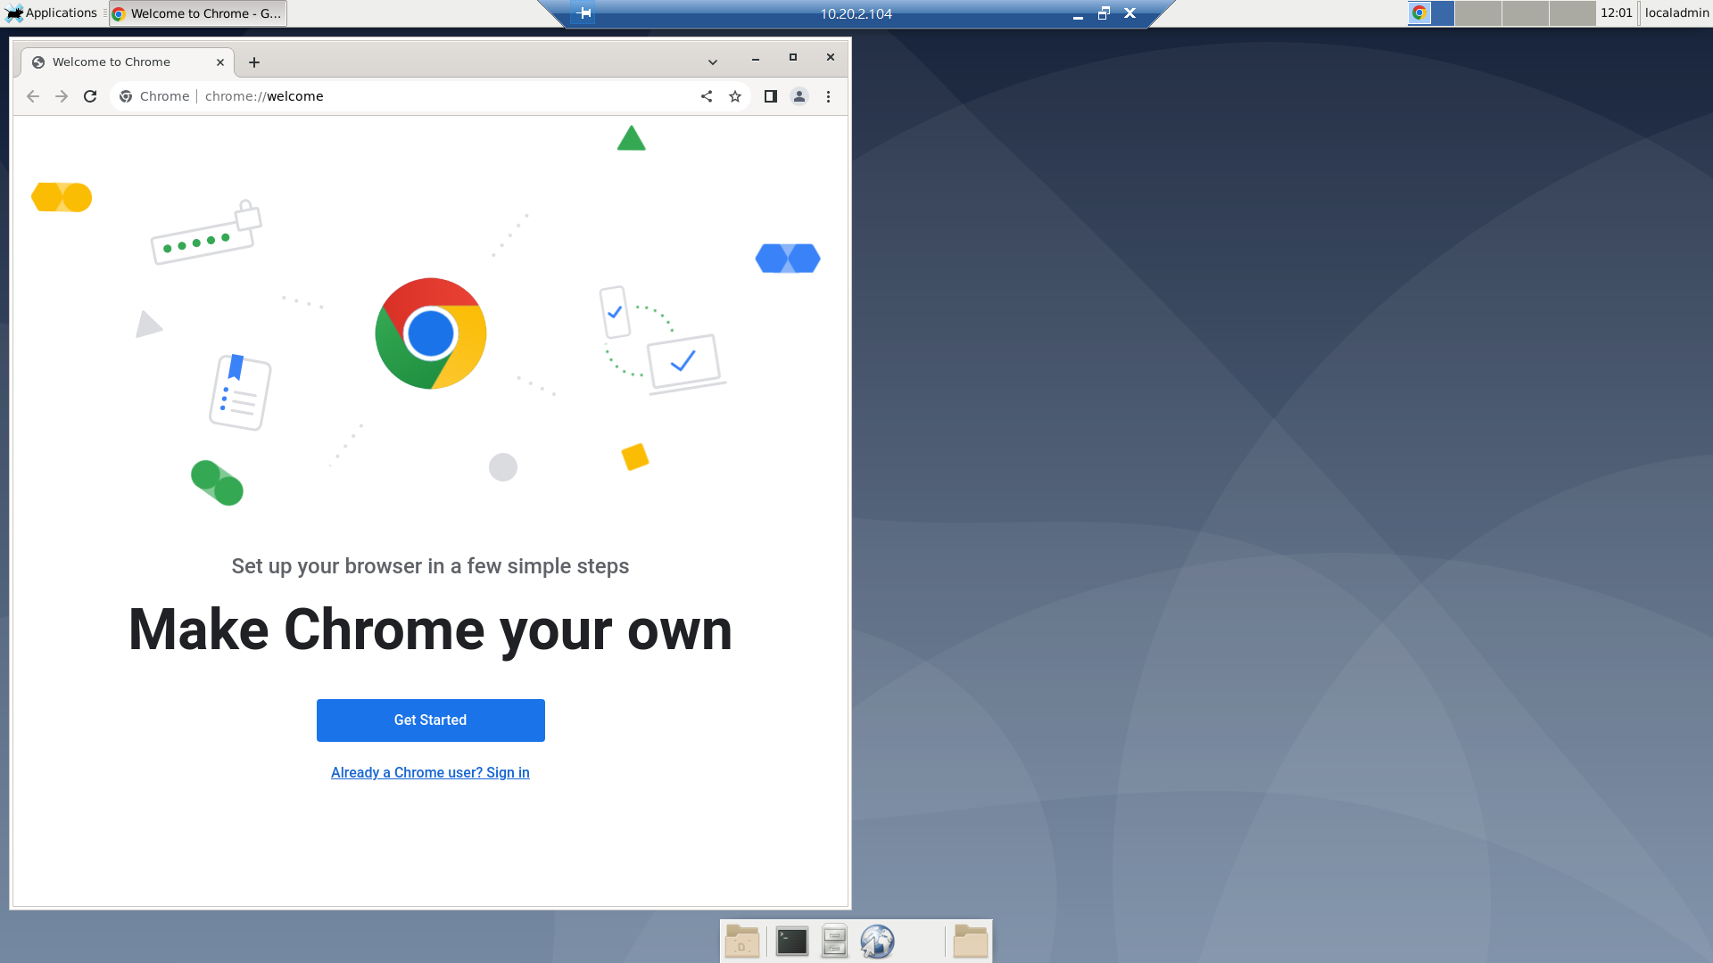1713x963 pixels.
Task: Pin the remote session connection bar
Action: (x=583, y=13)
